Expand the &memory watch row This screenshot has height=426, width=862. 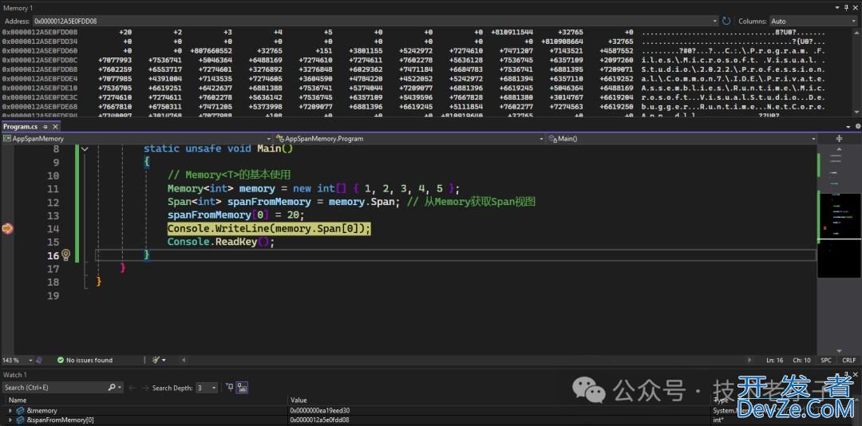click(x=10, y=411)
